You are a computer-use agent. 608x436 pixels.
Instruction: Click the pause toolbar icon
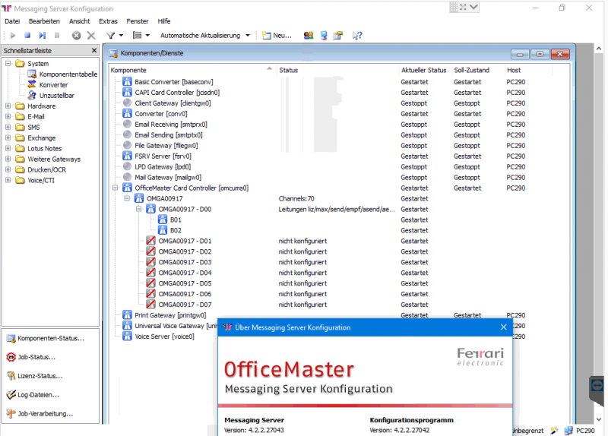pos(57,35)
